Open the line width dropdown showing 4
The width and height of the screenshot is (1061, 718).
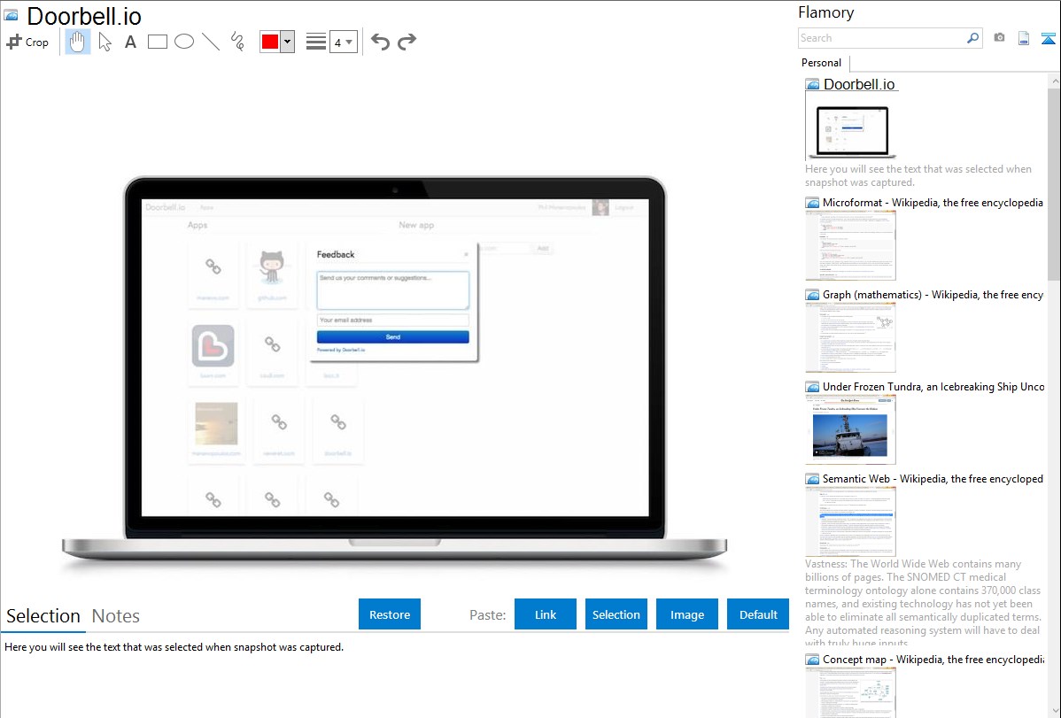coord(343,42)
